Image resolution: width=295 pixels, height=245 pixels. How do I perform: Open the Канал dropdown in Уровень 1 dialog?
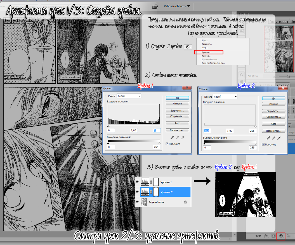click(129, 96)
